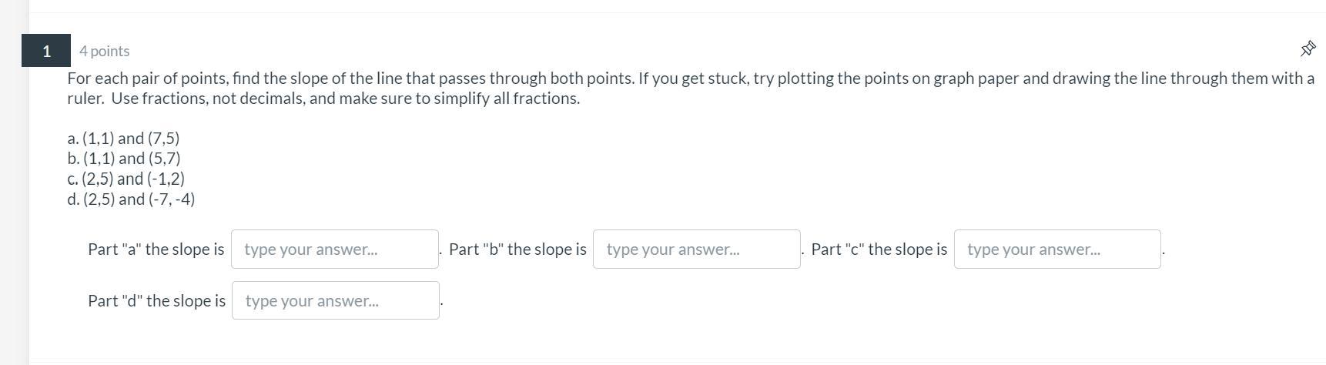The width and height of the screenshot is (1326, 365).
Task: Focus the Part "c" slope answer box
Action: point(1056,249)
